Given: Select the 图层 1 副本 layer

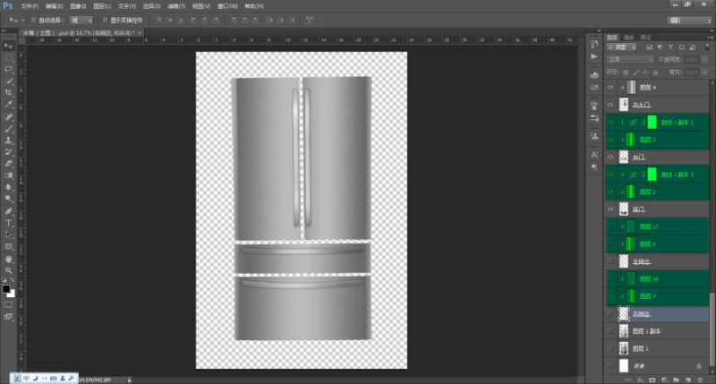Looking at the screenshot, I should point(658,331).
